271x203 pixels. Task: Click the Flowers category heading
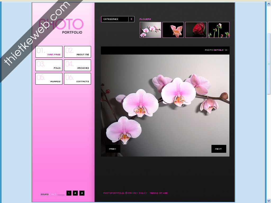pos(145,19)
